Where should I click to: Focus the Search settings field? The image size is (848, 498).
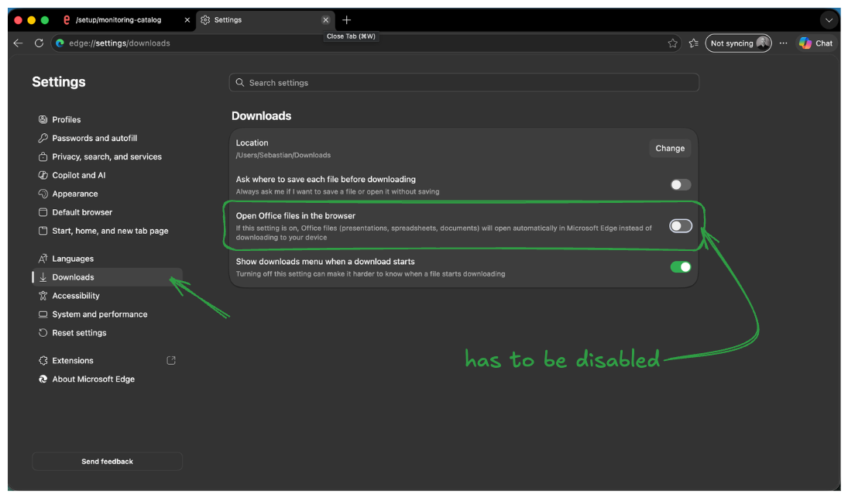coord(464,83)
